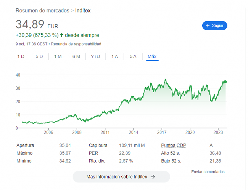Image resolution: width=248 pixels, height=190 pixels.
Task: Choose the YTD range tab
Action: (95, 56)
